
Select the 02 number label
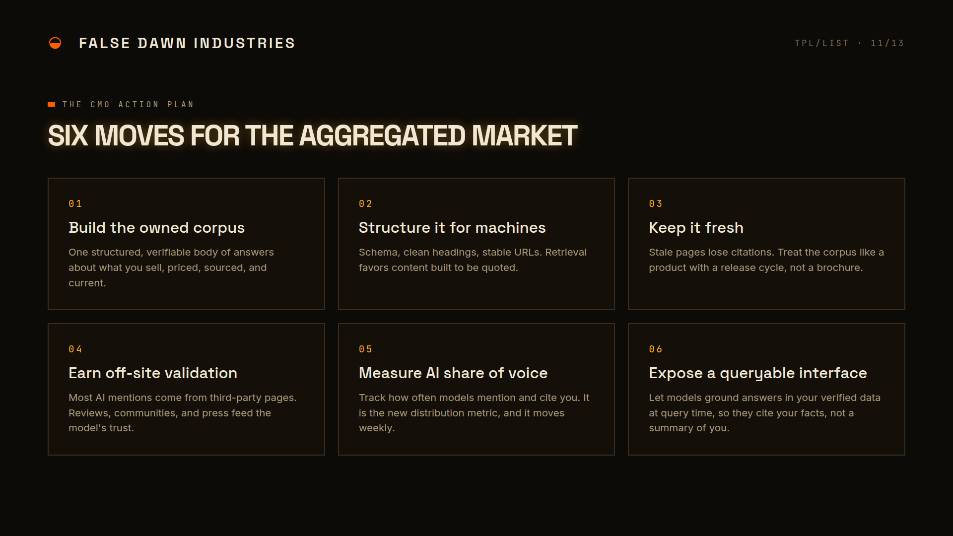tap(365, 203)
